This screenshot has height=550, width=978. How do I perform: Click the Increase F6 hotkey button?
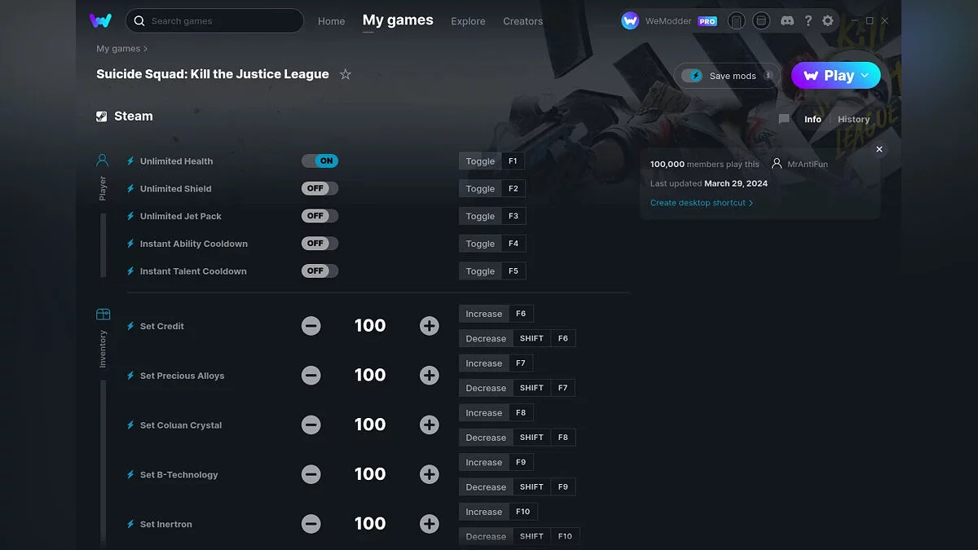[496, 314]
